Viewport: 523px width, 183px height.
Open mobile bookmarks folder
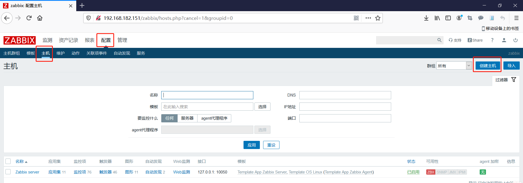[500, 29]
